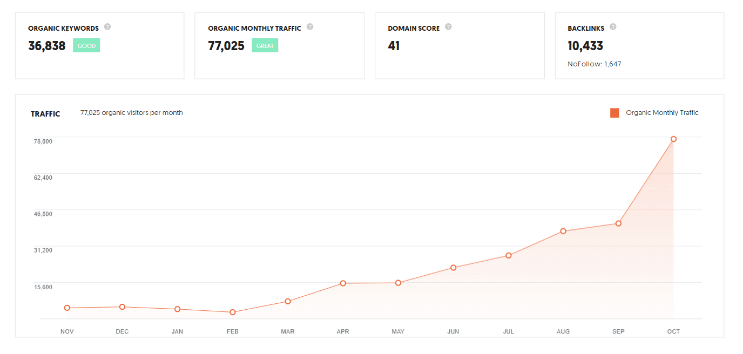Select the SEP data point on chart

tap(618, 223)
